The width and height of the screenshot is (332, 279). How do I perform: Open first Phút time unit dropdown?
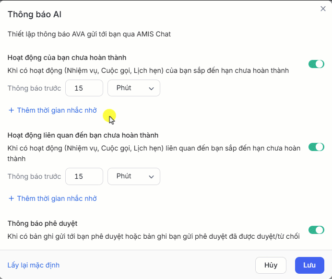134,88
